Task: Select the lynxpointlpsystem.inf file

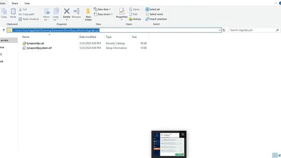Action: point(39,48)
